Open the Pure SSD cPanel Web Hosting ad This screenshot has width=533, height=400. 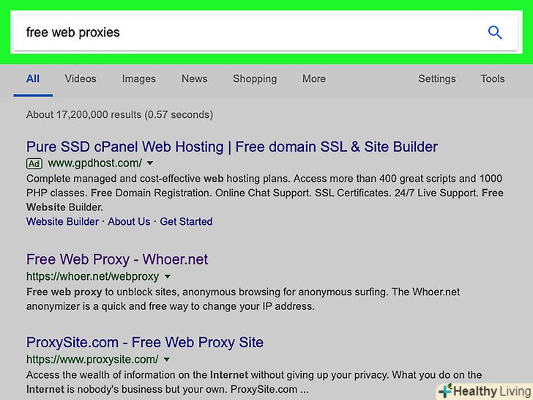(x=231, y=147)
